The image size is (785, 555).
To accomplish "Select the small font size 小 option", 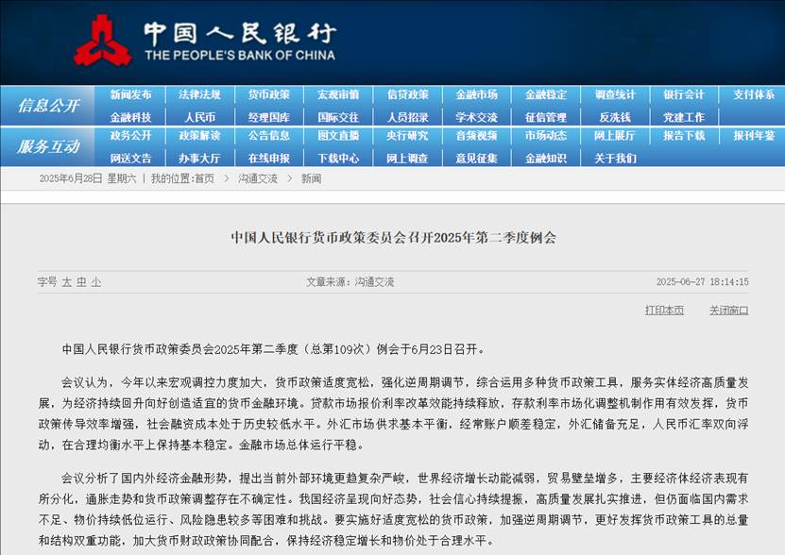I will click(x=95, y=282).
